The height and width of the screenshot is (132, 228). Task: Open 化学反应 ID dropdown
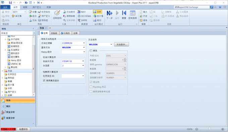click(x=83, y=76)
